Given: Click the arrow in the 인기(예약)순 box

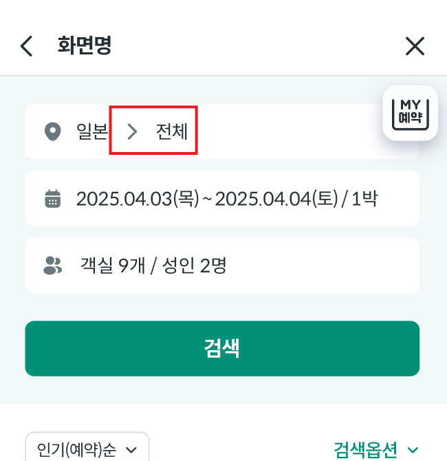Looking at the screenshot, I should [131, 451].
